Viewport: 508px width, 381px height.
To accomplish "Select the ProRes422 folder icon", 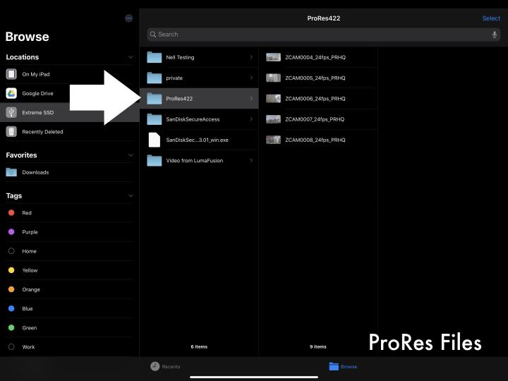I will [155, 99].
